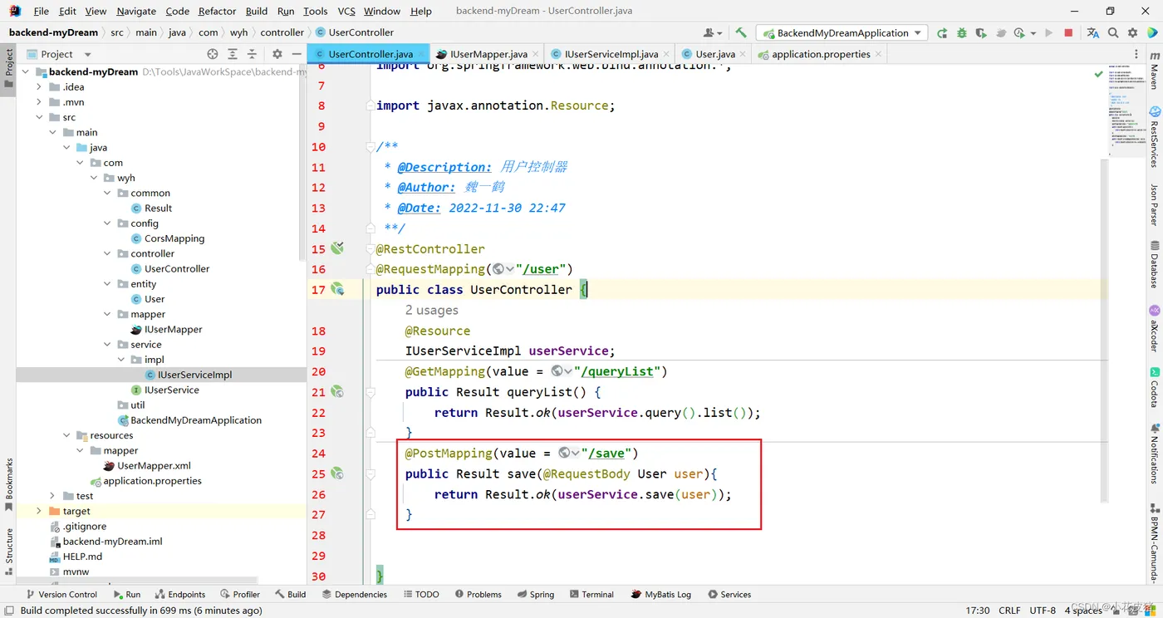
Task: Expand the .idea folder
Action: click(39, 86)
